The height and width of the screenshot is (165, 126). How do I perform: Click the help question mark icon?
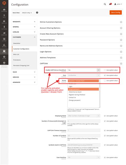coord(37,12)
